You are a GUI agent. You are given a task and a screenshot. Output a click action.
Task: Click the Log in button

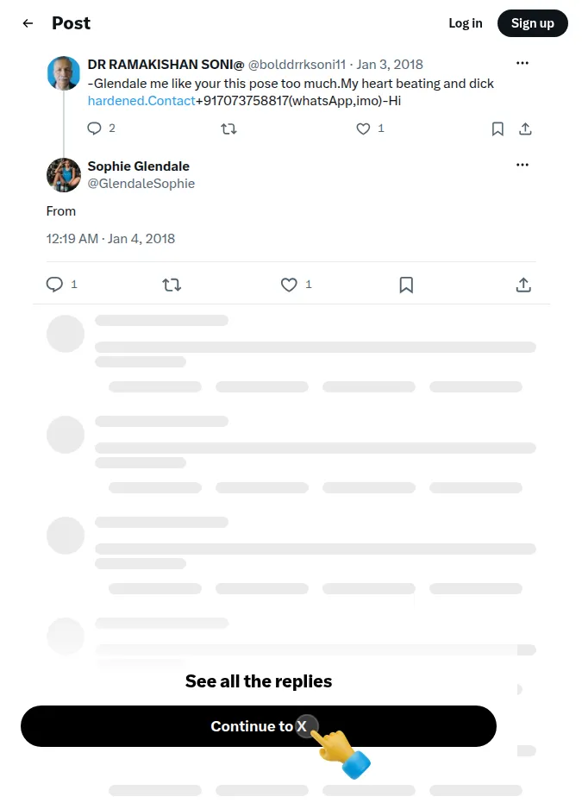(x=466, y=23)
